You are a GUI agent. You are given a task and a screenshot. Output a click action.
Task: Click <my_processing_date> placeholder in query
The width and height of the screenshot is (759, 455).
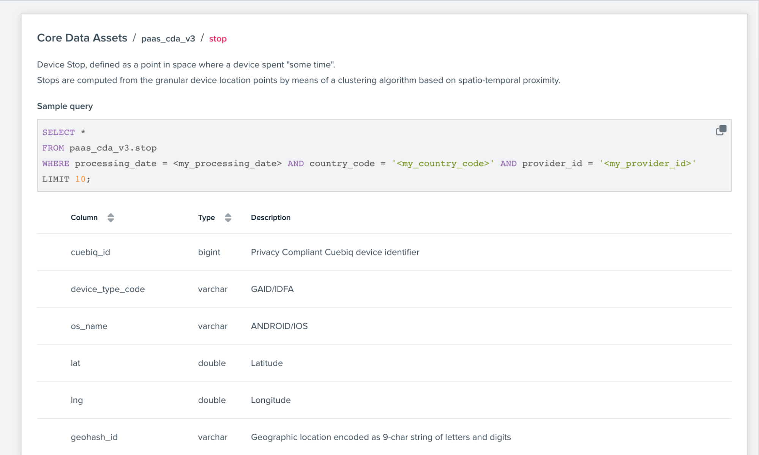tap(227, 164)
